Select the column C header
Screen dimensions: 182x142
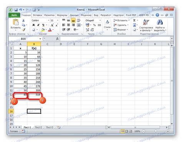coord(47,44)
